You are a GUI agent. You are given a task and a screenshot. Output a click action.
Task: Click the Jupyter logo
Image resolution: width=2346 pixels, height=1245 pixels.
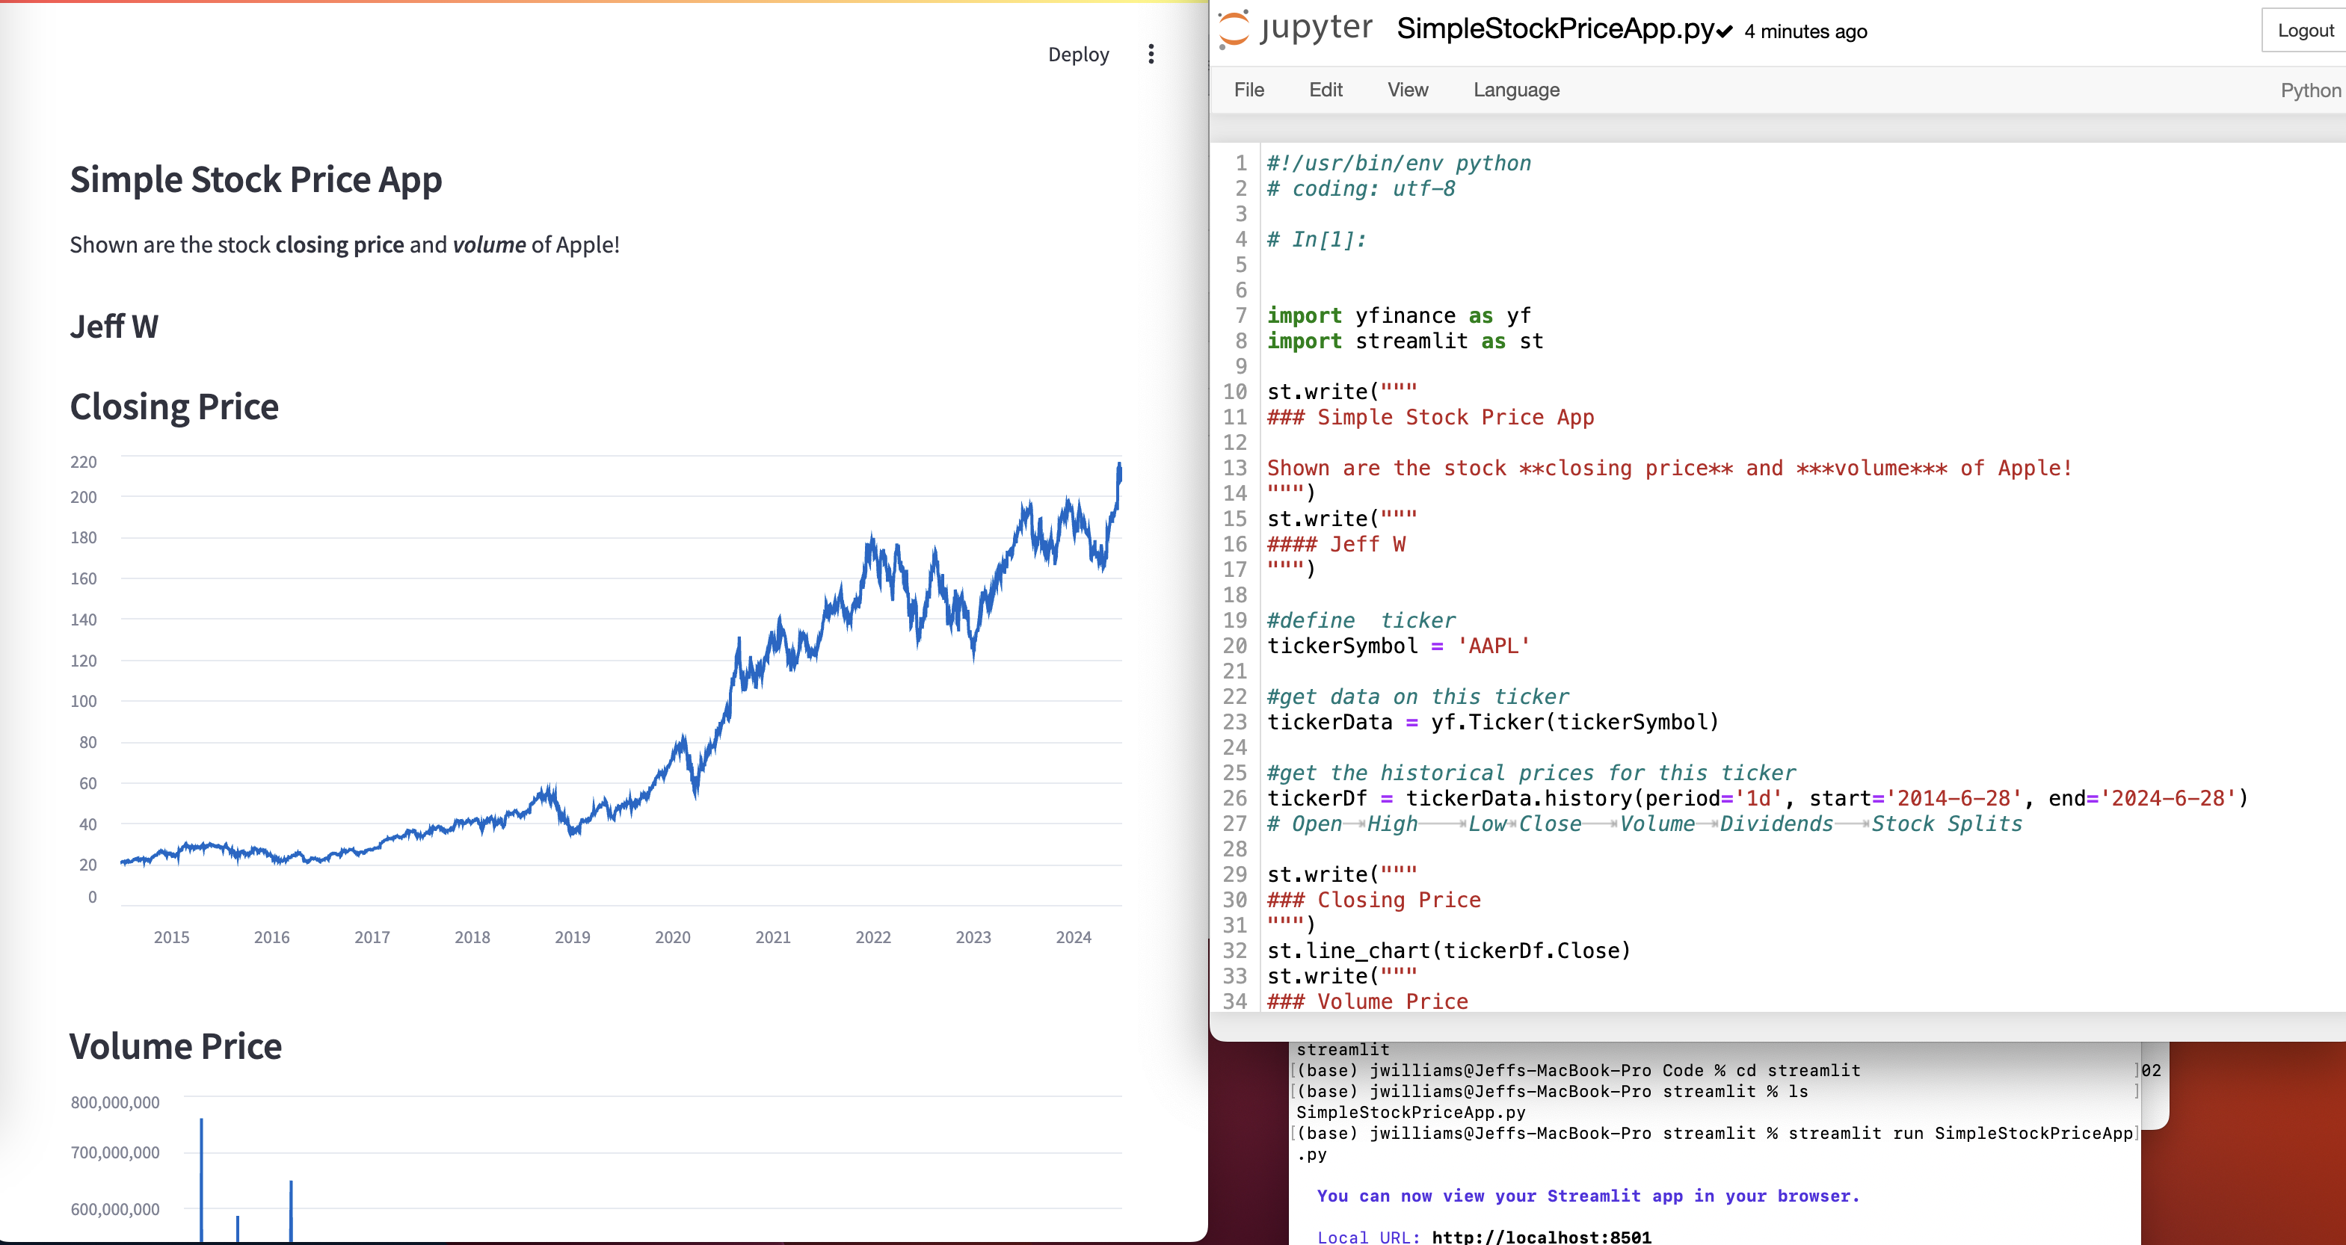click(x=1295, y=29)
